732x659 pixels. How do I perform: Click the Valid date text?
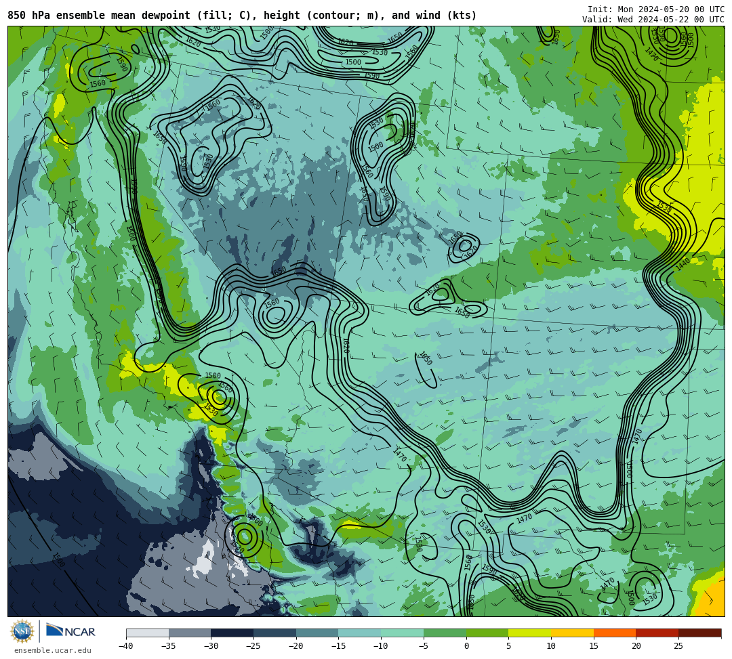coord(653,19)
